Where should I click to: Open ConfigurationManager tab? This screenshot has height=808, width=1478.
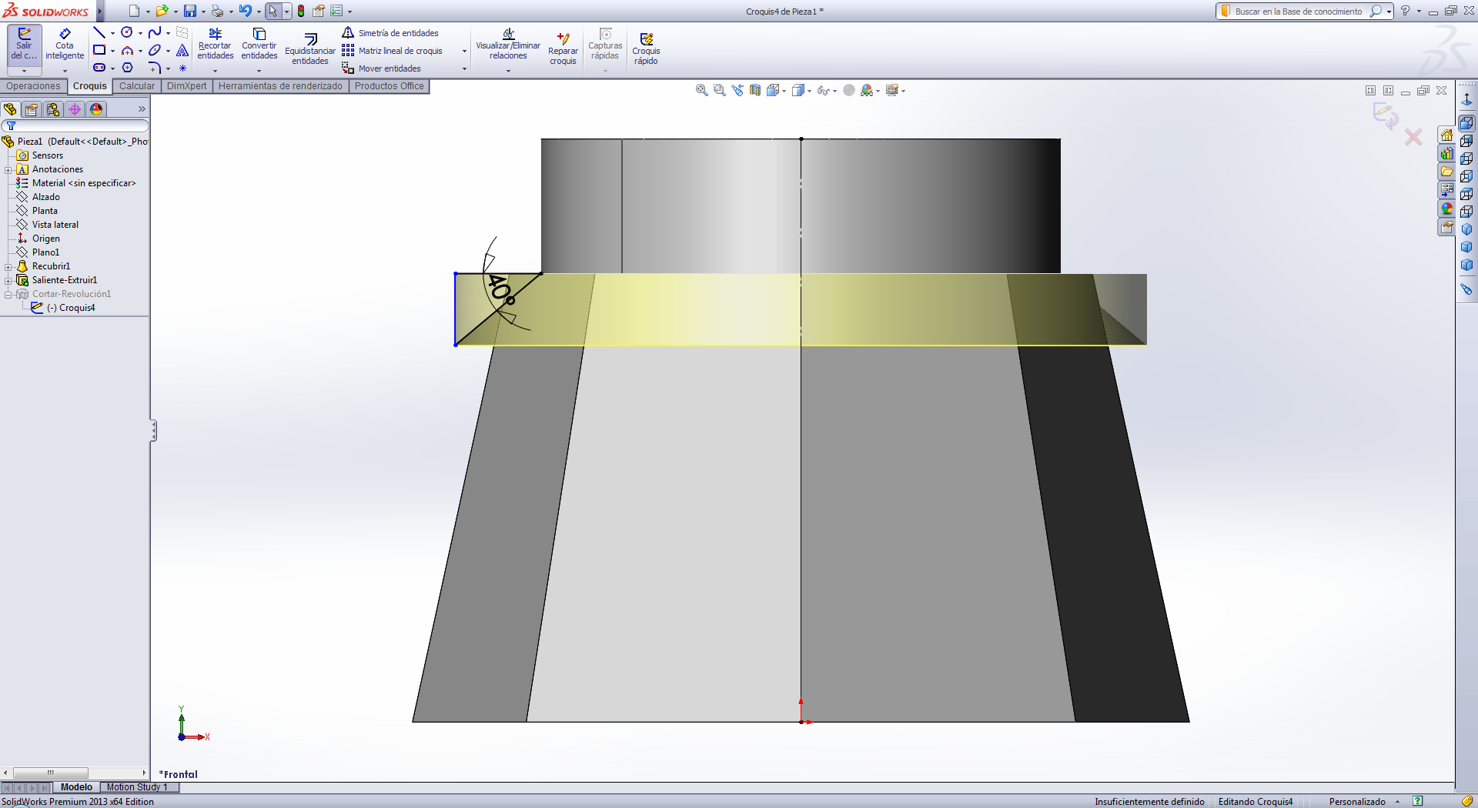(x=53, y=109)
